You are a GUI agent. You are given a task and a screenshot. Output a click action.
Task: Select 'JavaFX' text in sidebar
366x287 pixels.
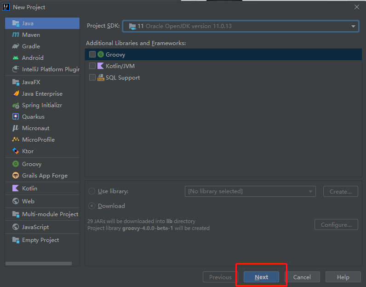tap(31, 82)
